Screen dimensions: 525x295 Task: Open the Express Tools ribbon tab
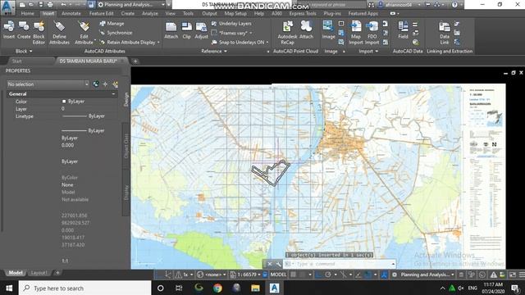pos(303,13)
